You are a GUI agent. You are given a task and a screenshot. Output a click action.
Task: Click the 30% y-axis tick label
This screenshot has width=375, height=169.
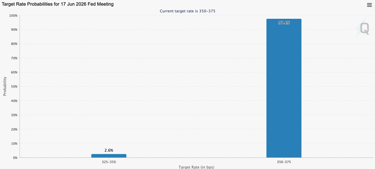pyautogui.click(x=14, y=115)
